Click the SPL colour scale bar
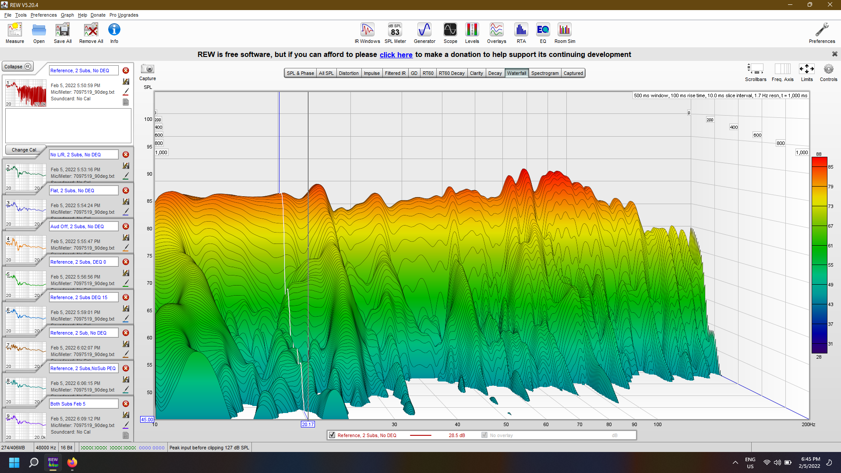The height and width of the screenshot is (473, 841). click(819, 255)
